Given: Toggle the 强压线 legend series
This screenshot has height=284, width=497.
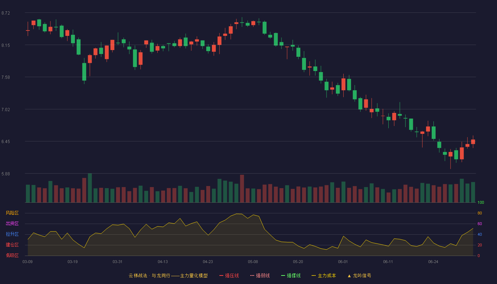Looking at the screenshot, I should [x=229, y=275].
